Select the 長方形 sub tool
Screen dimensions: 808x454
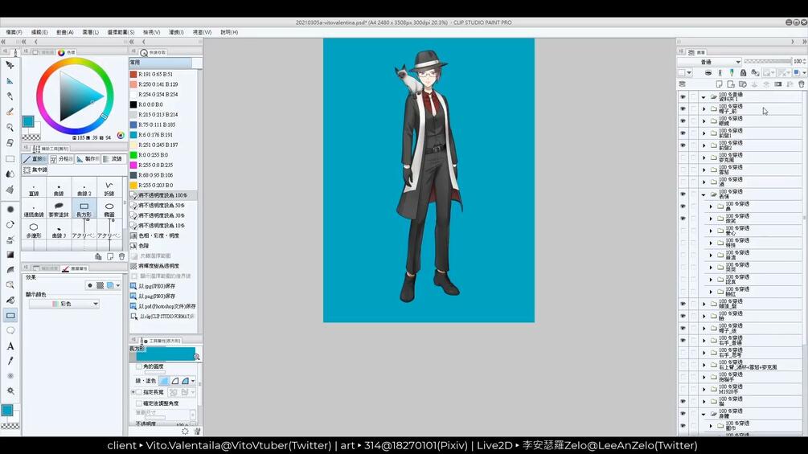[x=84, y=210]
